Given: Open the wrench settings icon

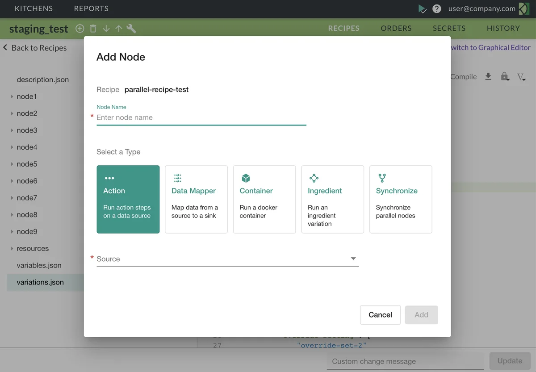Looking at the screenshot, I should 131,29.
